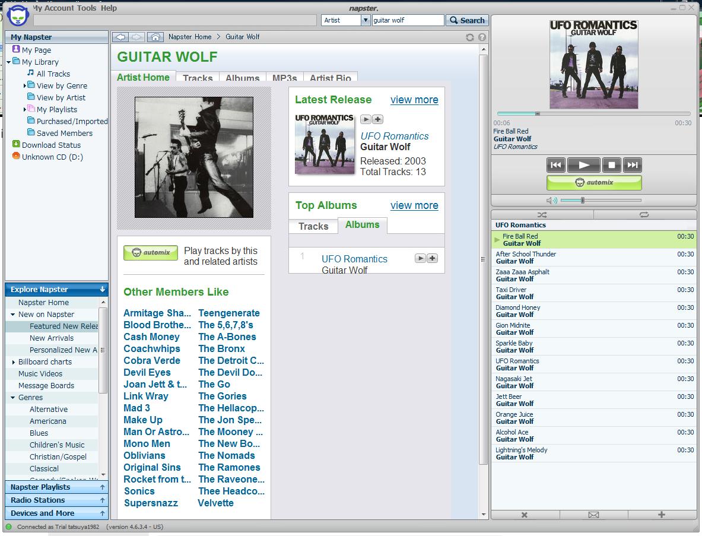
Task: Seek within the track progress bar
Action: click(x=593, y=114)
